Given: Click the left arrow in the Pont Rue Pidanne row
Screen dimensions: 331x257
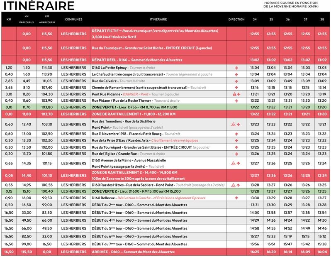Looking at the screenshot, I should (x=239, y=94).
